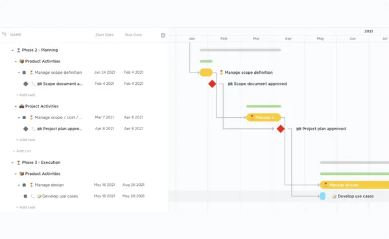Click hourglass icon of Phase 2 - Planning

[18, 50]
